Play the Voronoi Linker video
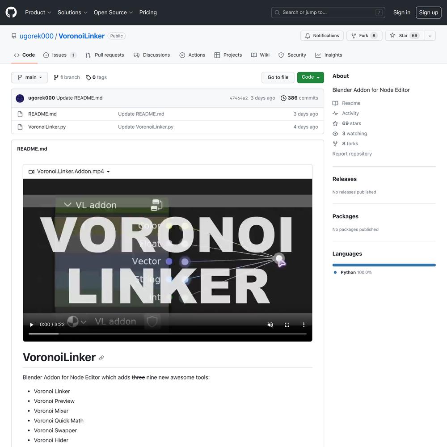Image resolution: width=447 pixels, height=447 pixels. pos(32,325)
